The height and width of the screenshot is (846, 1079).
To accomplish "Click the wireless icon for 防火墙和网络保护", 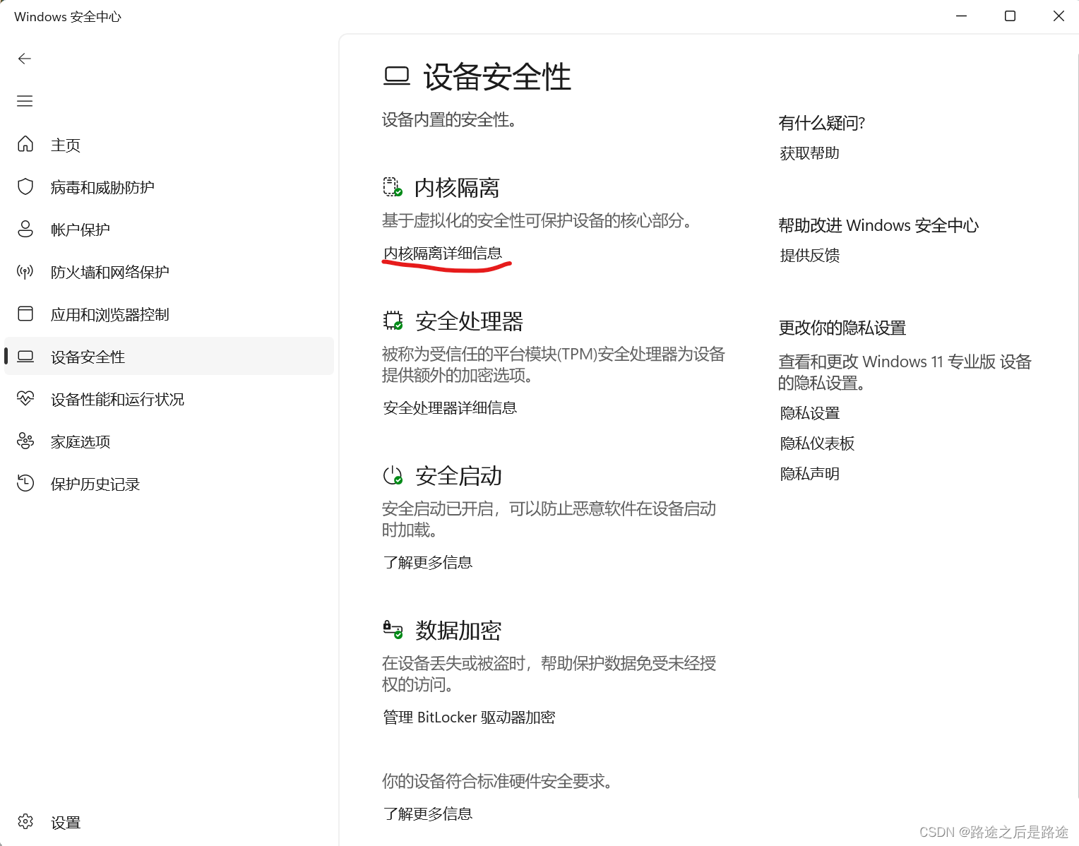I will click(25, 271).
